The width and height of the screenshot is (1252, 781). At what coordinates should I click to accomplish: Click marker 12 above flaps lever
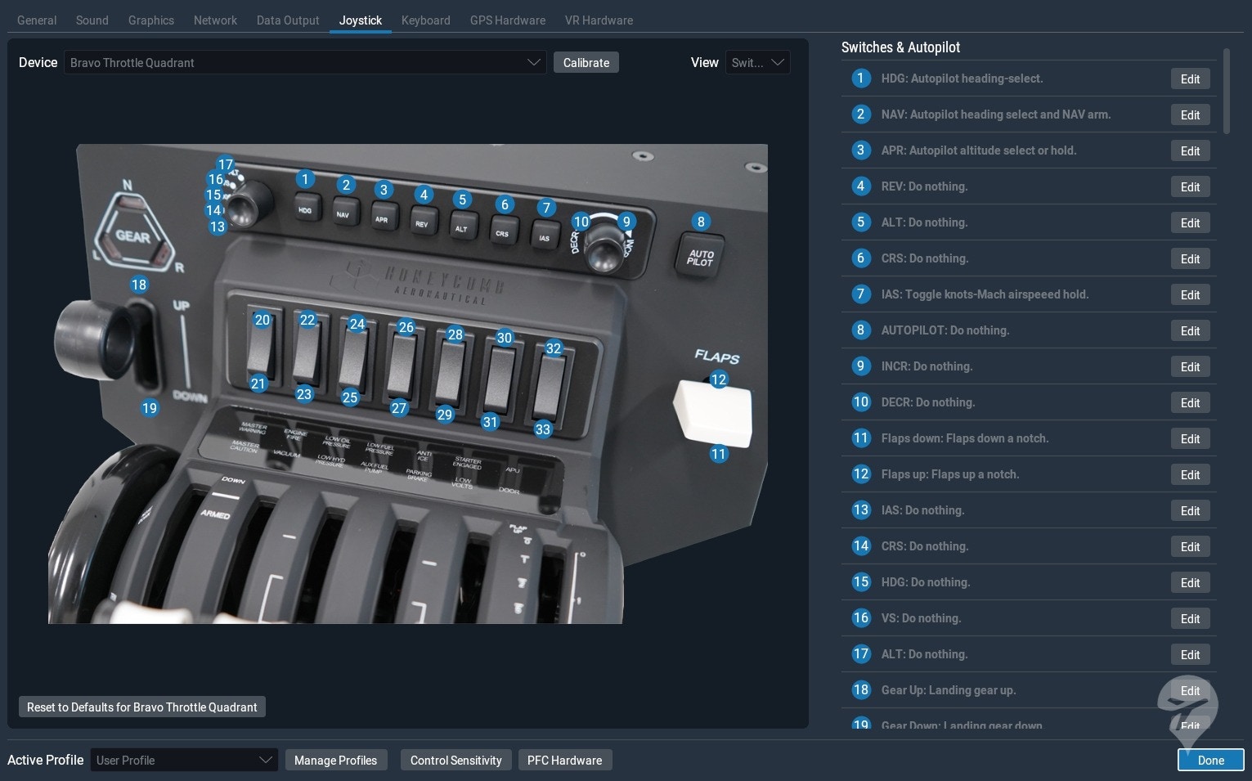click(x=718, y=379)
